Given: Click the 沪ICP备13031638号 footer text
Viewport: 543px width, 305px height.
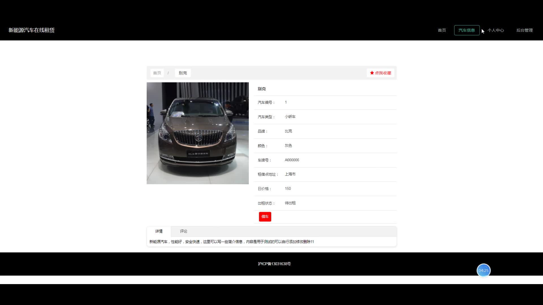Looking at the screenshot, I should point(274,264).
